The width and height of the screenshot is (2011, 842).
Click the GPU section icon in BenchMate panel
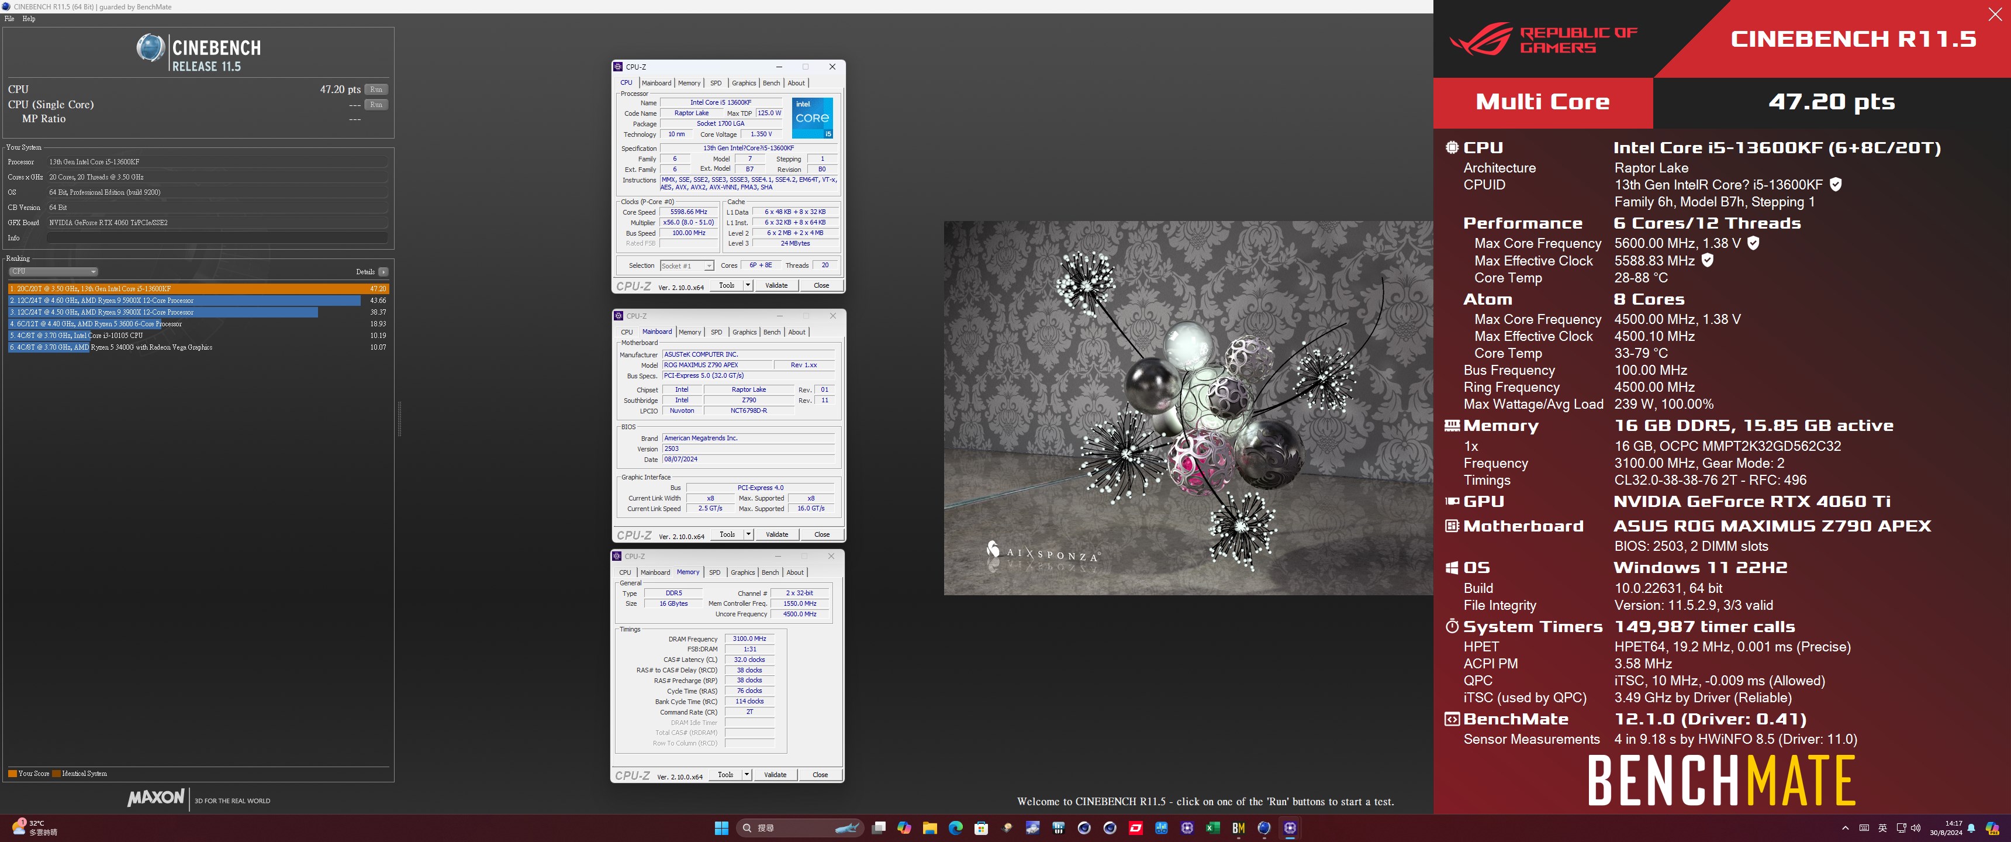(1452, 502)
